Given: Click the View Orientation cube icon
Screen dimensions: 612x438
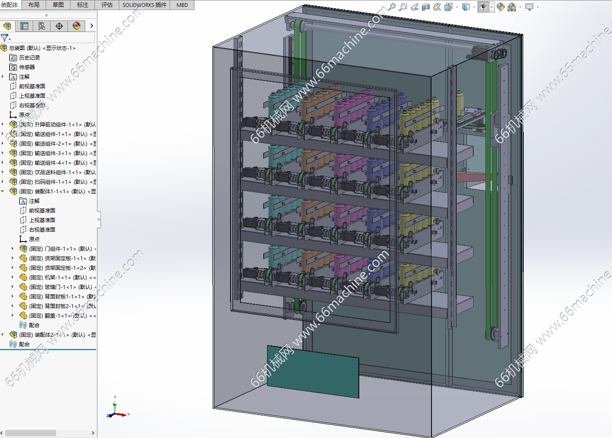Looking at the screenshot, I should point(448,7).
